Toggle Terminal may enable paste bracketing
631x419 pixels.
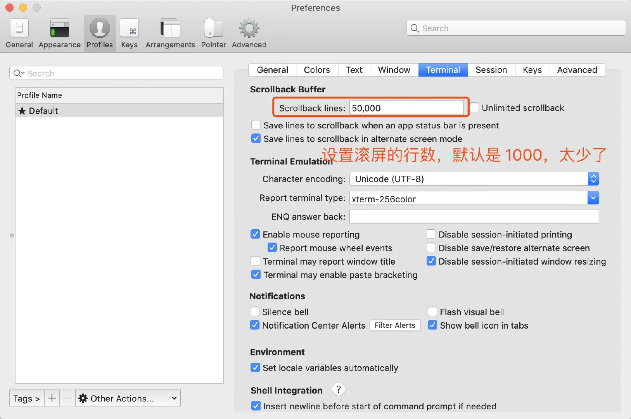pos(256,275)
